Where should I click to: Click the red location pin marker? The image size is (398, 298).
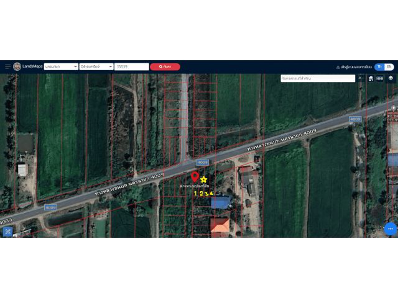click(195, 177)
